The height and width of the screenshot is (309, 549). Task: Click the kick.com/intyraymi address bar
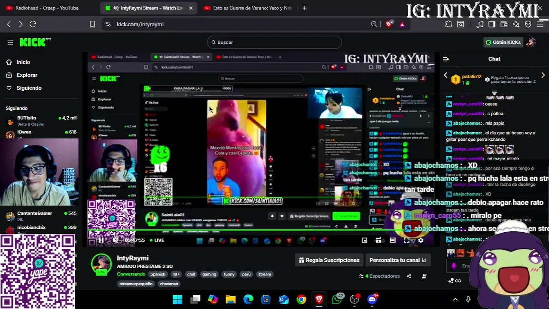point(241,24)
